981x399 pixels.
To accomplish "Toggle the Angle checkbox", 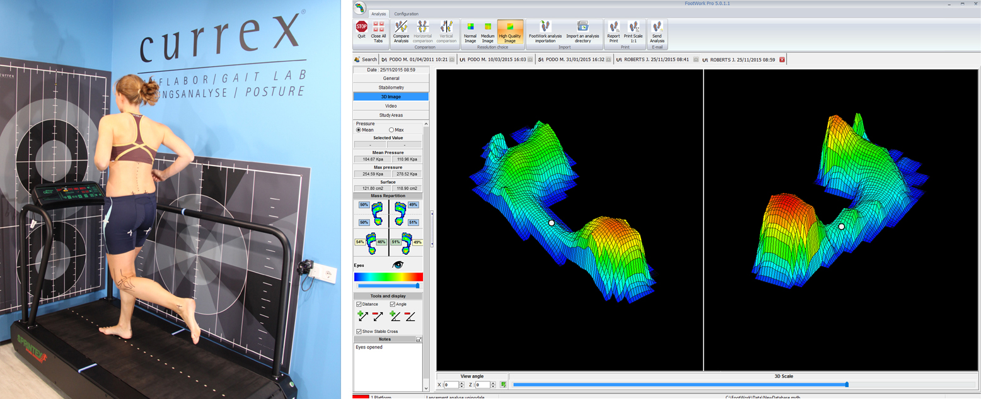I will pos(393,305).
